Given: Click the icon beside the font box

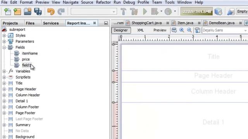Looking at the screenshot, I should click(x=197, y=30).
